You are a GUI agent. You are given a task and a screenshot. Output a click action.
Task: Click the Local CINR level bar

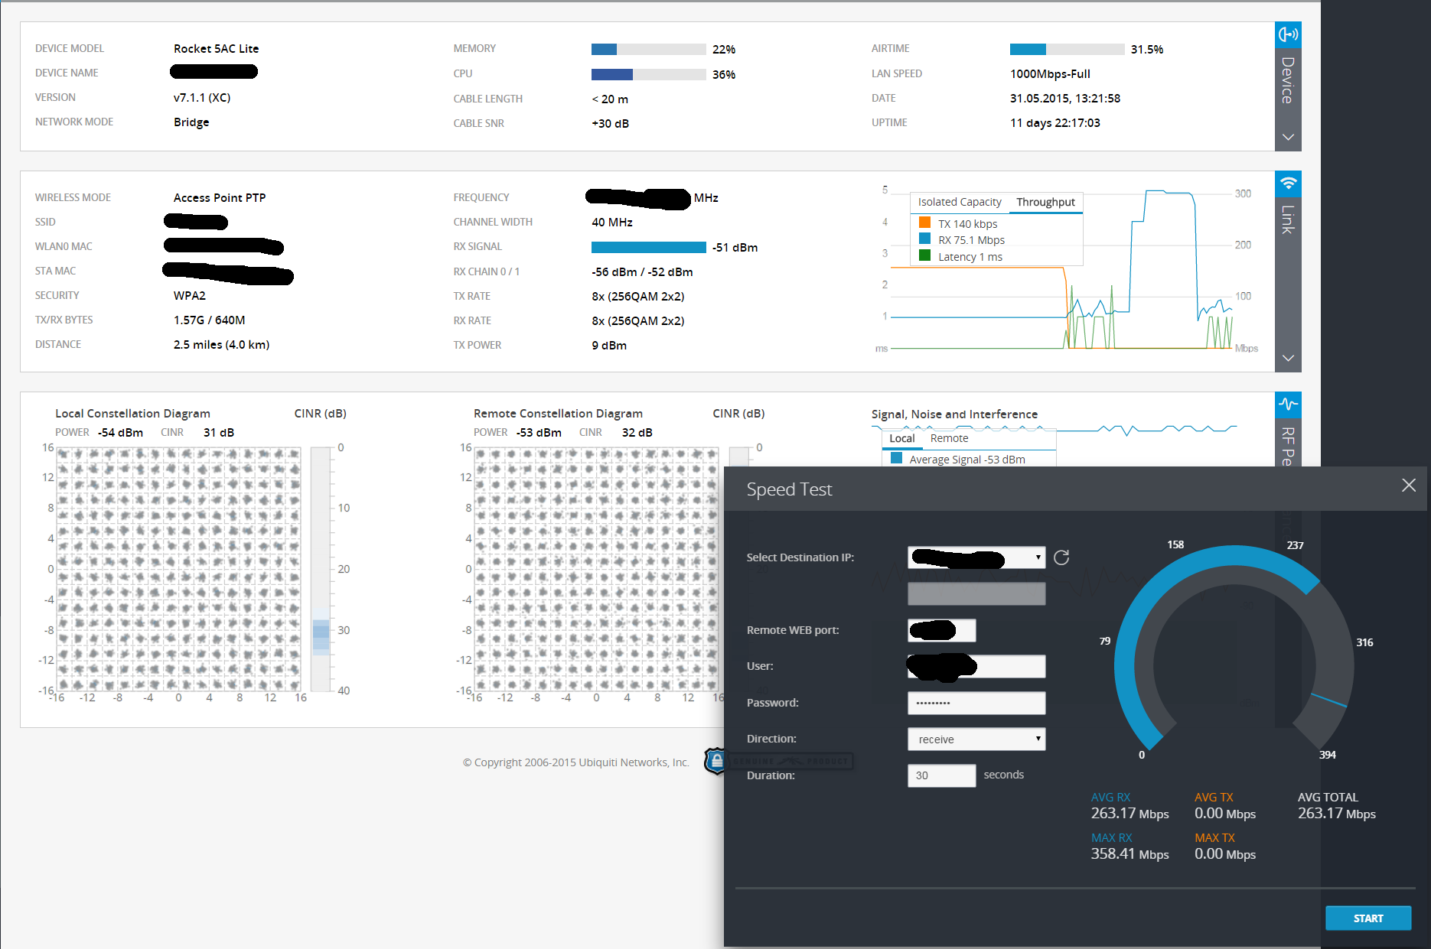(x=321, y=569)
